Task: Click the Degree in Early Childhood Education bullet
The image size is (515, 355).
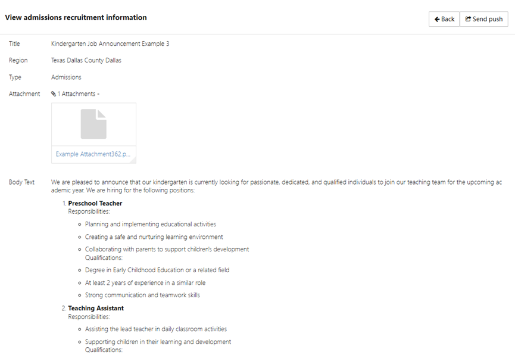Action: (x=157, y=270)
